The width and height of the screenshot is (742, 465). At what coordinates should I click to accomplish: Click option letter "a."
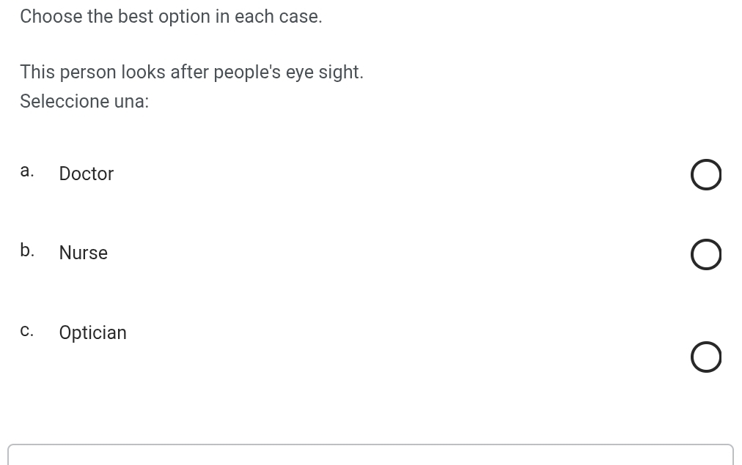coord(27,171)
